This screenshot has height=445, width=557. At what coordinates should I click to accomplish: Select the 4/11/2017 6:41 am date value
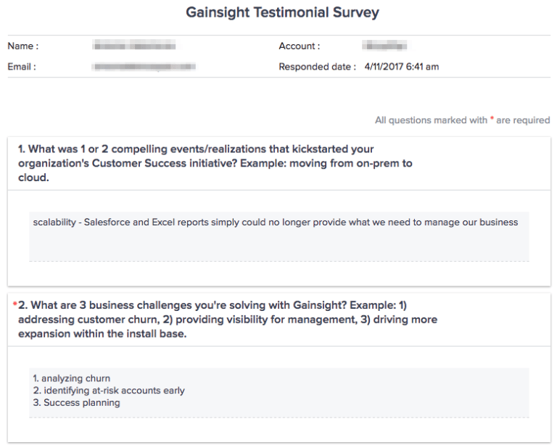click(x=402, y=67)
